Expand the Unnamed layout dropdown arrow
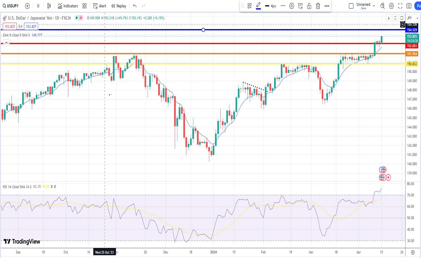This screenshot has height=258, width=421. (374, 6)
